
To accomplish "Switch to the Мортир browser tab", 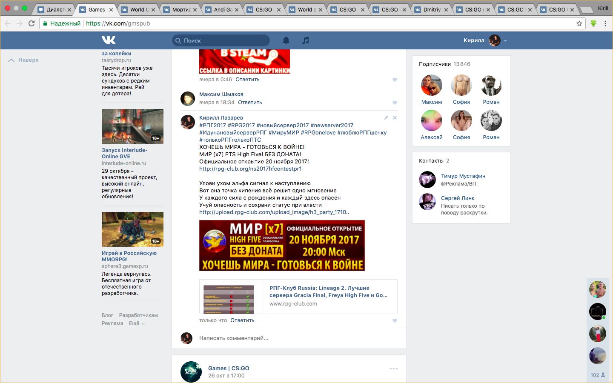I will 180,9.
